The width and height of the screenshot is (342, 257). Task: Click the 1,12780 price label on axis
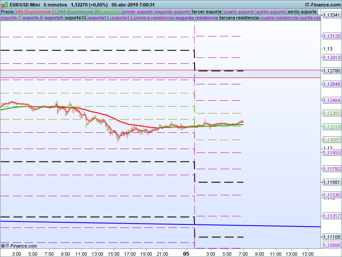click(x=332, y=71)
